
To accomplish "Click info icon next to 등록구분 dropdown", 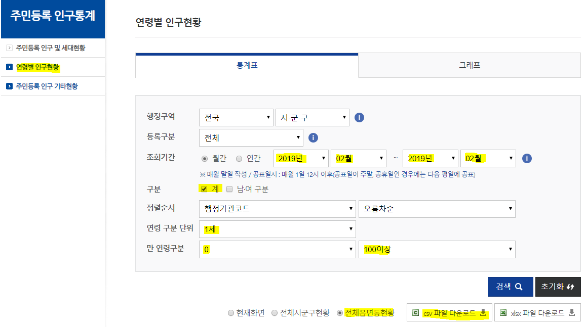I will pyautogui.click(x=313, y=138).
